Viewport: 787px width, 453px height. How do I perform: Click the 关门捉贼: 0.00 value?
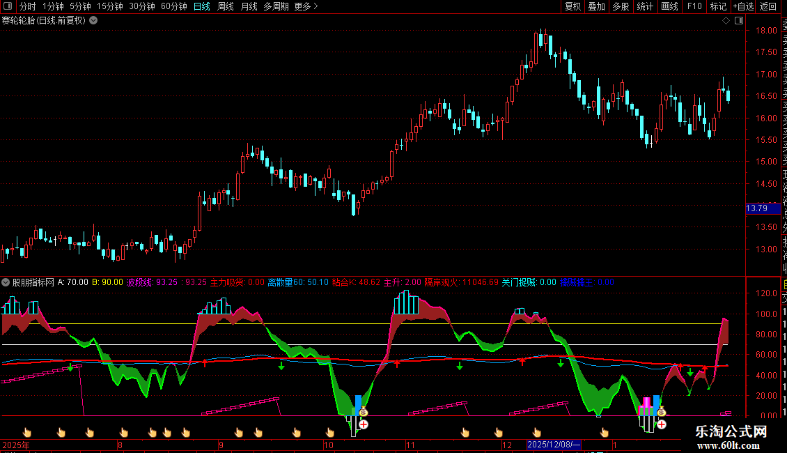click(x=529, y=282)
